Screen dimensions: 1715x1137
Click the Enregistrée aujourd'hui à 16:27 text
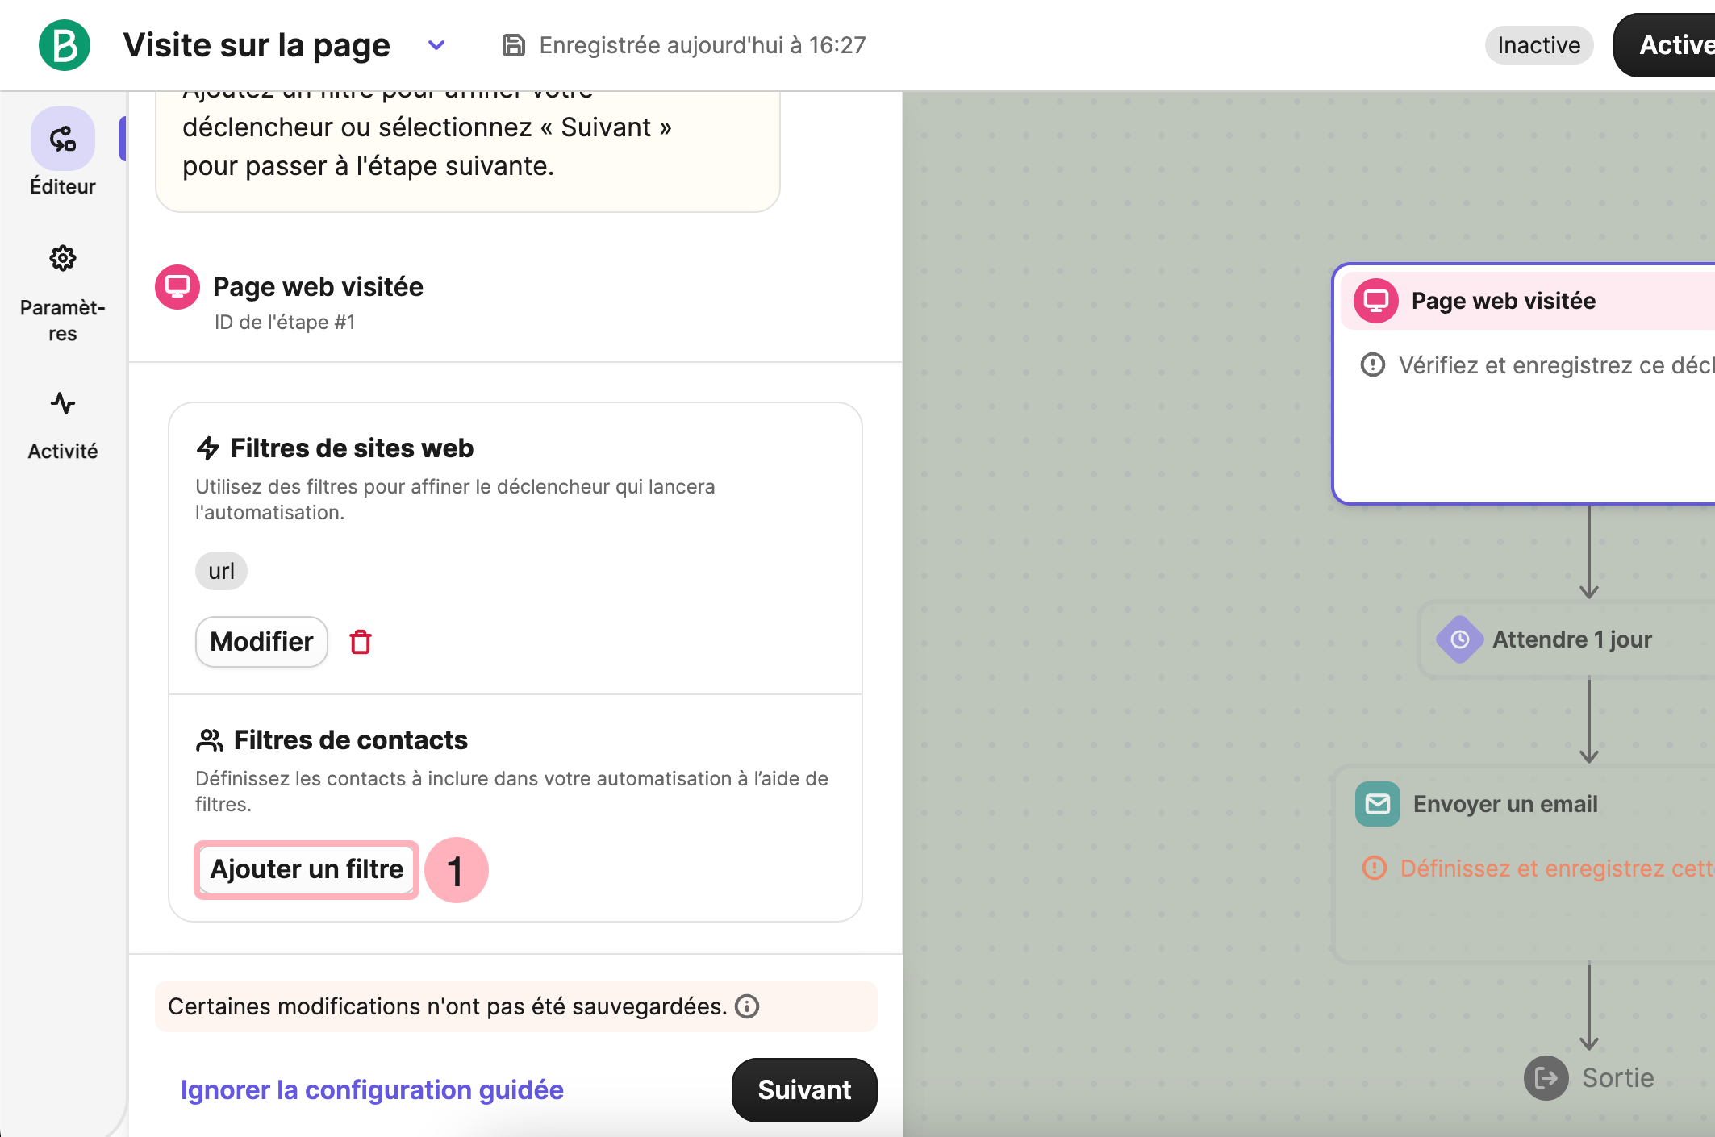point(703,45)
